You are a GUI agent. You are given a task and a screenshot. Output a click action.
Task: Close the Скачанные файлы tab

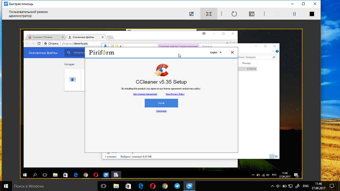pos(103,37)
